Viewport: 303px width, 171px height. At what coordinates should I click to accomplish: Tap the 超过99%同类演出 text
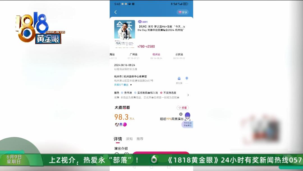[x=172, y=119]
